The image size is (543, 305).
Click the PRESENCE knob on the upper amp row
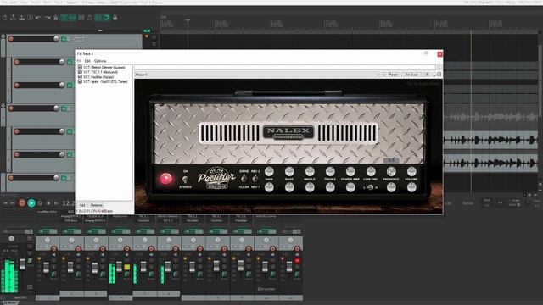(391, 171)
